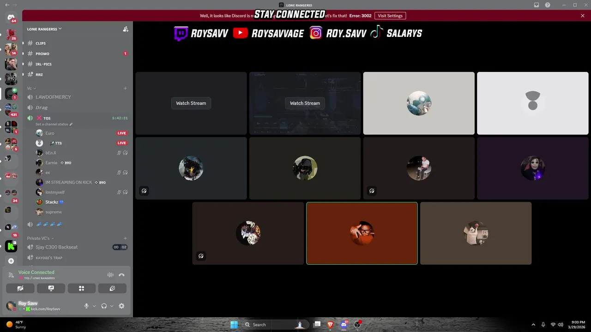Viewport: 591px width, 332px height.
Task: Click the tile with the default grey avatar
Action: coord(533,103)
